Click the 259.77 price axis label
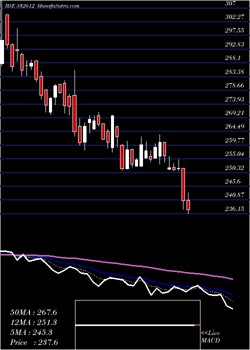 pyautogui.click(x=235, y=140)
